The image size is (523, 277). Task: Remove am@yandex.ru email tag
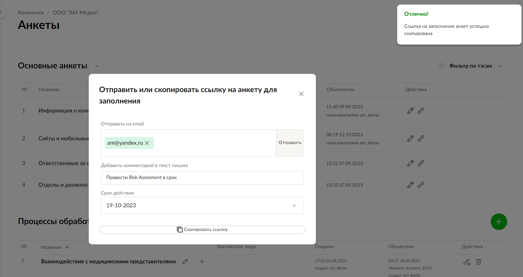(147, 143)
